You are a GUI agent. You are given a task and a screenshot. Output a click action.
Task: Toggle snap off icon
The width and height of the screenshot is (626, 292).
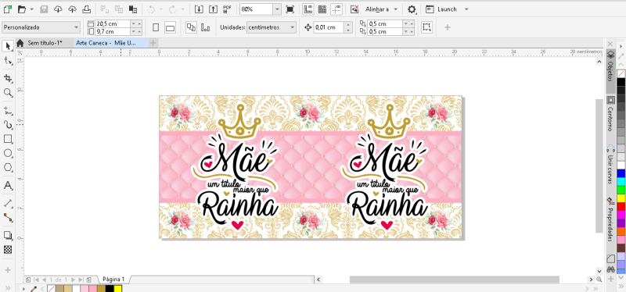tap(354, 9)
